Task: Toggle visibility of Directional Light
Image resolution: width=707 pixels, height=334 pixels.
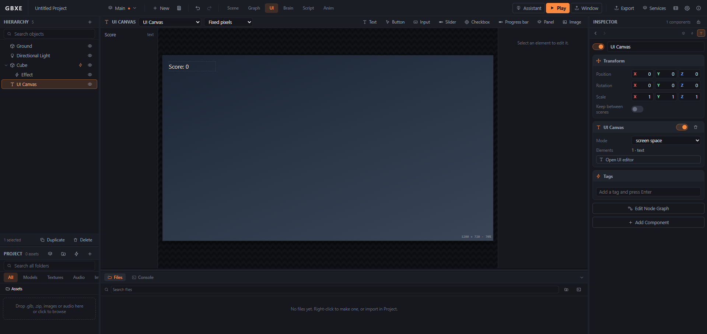Action: pyautogui.click(x=90, y=55)
